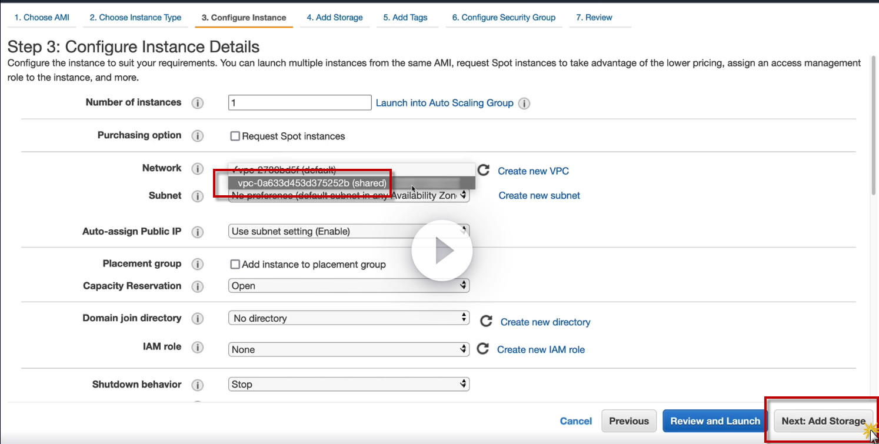The width and height of the screenshot is (879, 444).
Task: Refresh the IAM role list
Action: [x=483, y=349]
